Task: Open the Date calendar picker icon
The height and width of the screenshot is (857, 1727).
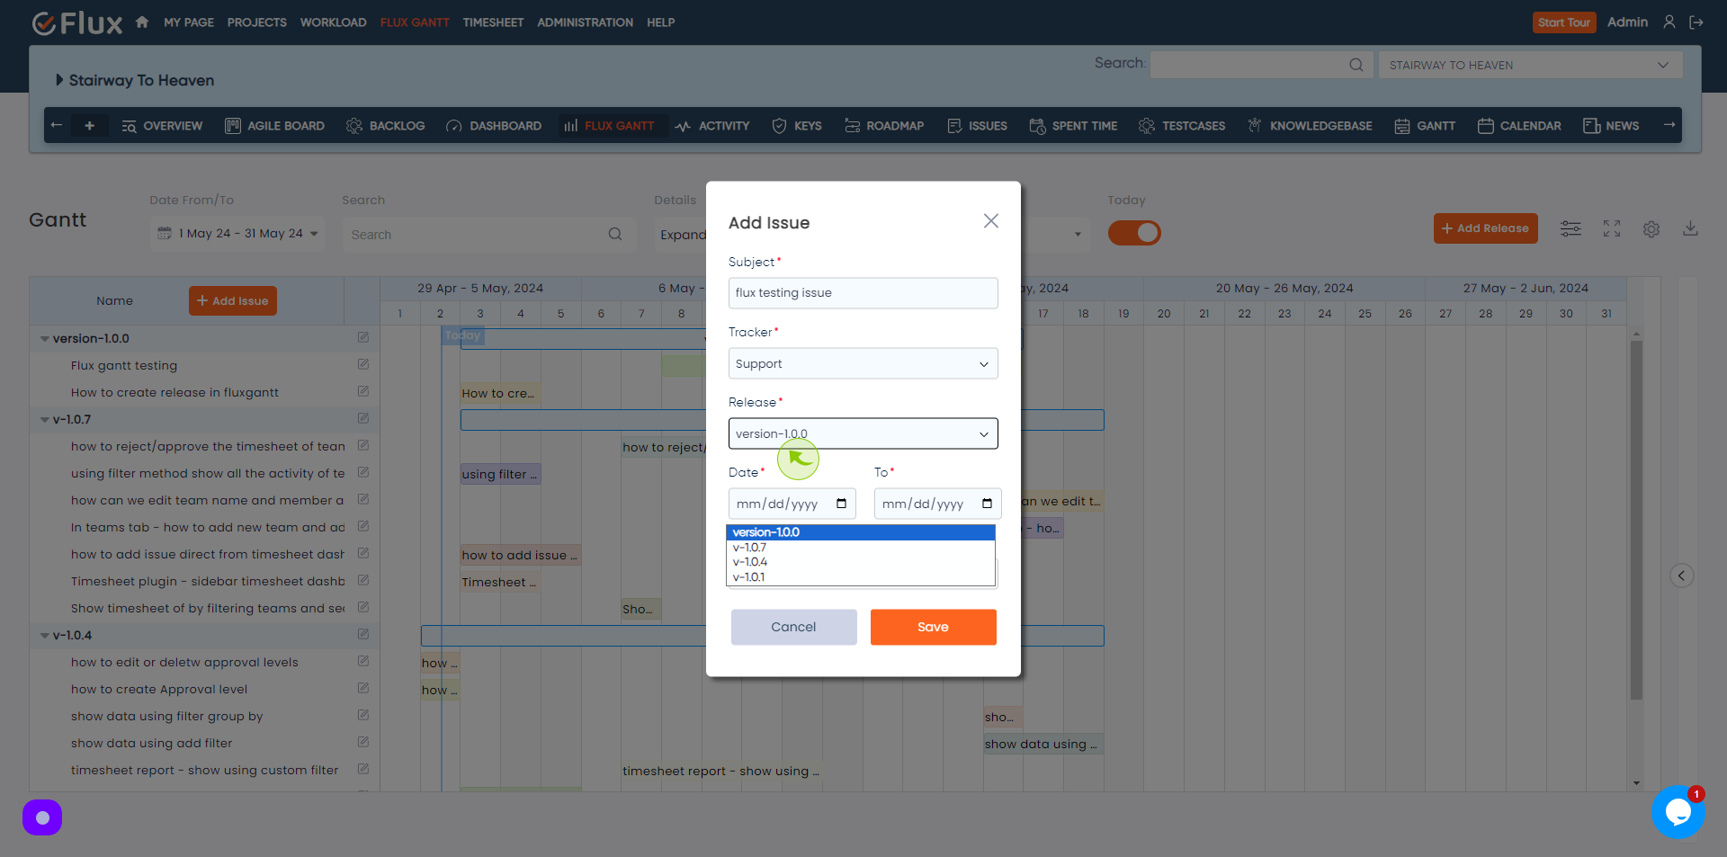Action: (x=841, y=504)
